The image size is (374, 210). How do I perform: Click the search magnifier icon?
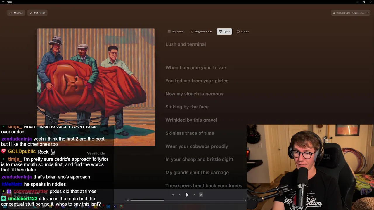pos(334,13)
